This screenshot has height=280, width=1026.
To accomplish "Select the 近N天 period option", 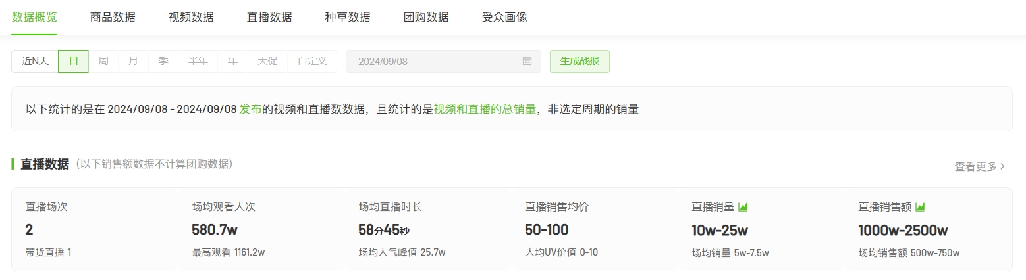I will 35,61.
